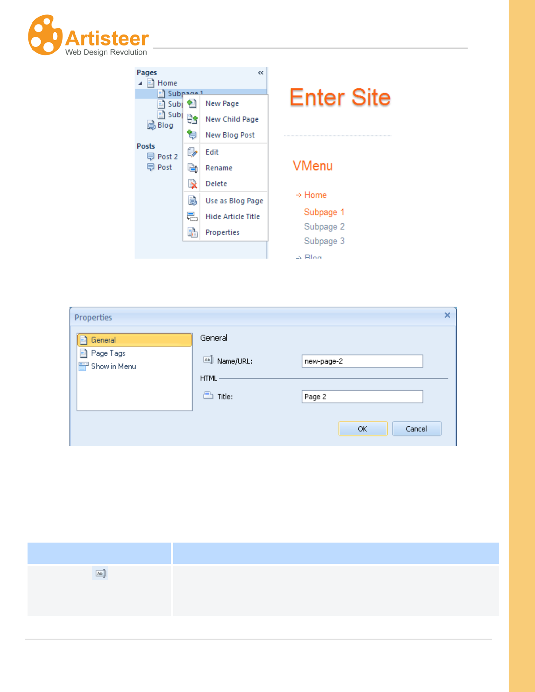The width and height of the screenshot is (535, 692).
Task: Click the Delete red X icon
Action: tap(192, 184)
